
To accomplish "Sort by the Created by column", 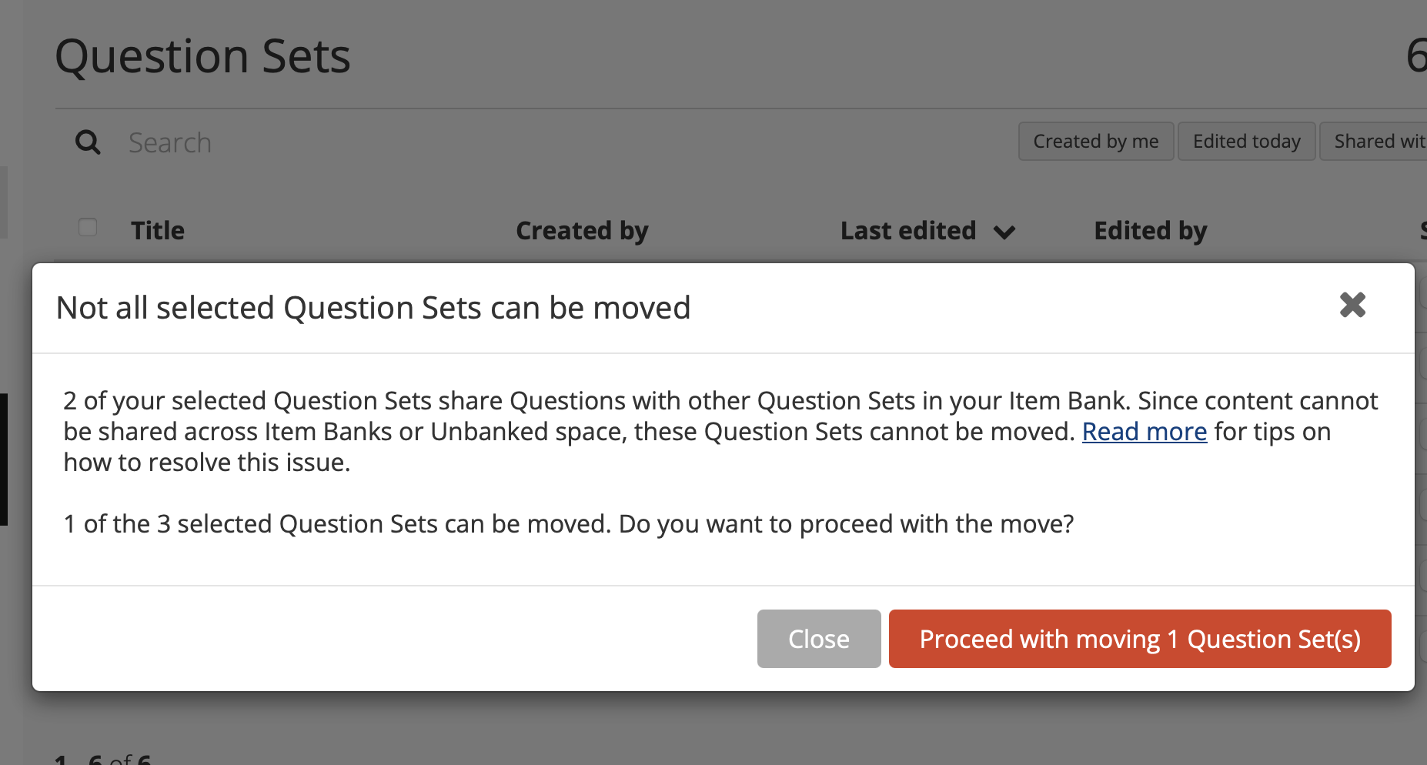I will coord(582,231).
